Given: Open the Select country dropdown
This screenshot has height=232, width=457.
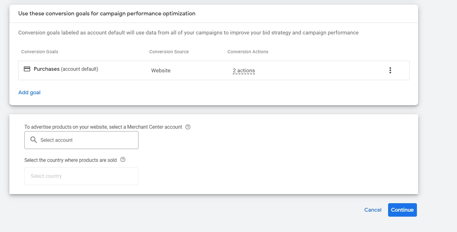Looking at the screenshot, I should 81,176.
